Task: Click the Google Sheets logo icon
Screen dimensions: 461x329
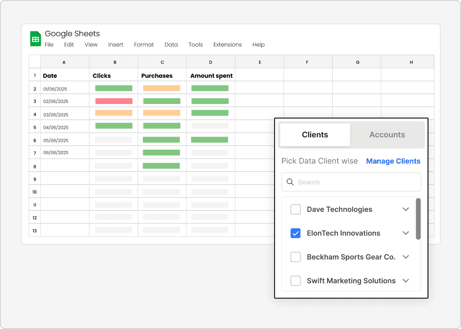Action: coord(35,38)
